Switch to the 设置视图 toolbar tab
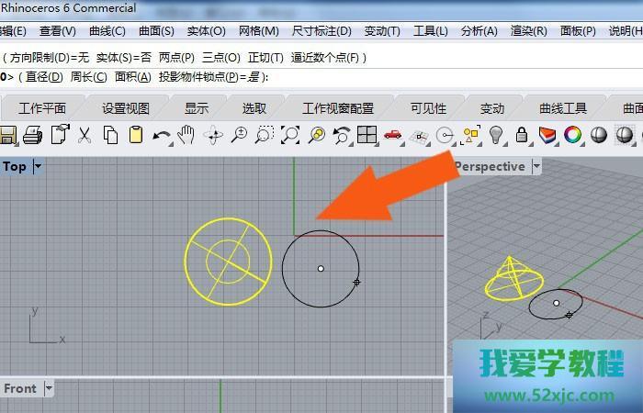The image size is (643, 413). (126, 107)
